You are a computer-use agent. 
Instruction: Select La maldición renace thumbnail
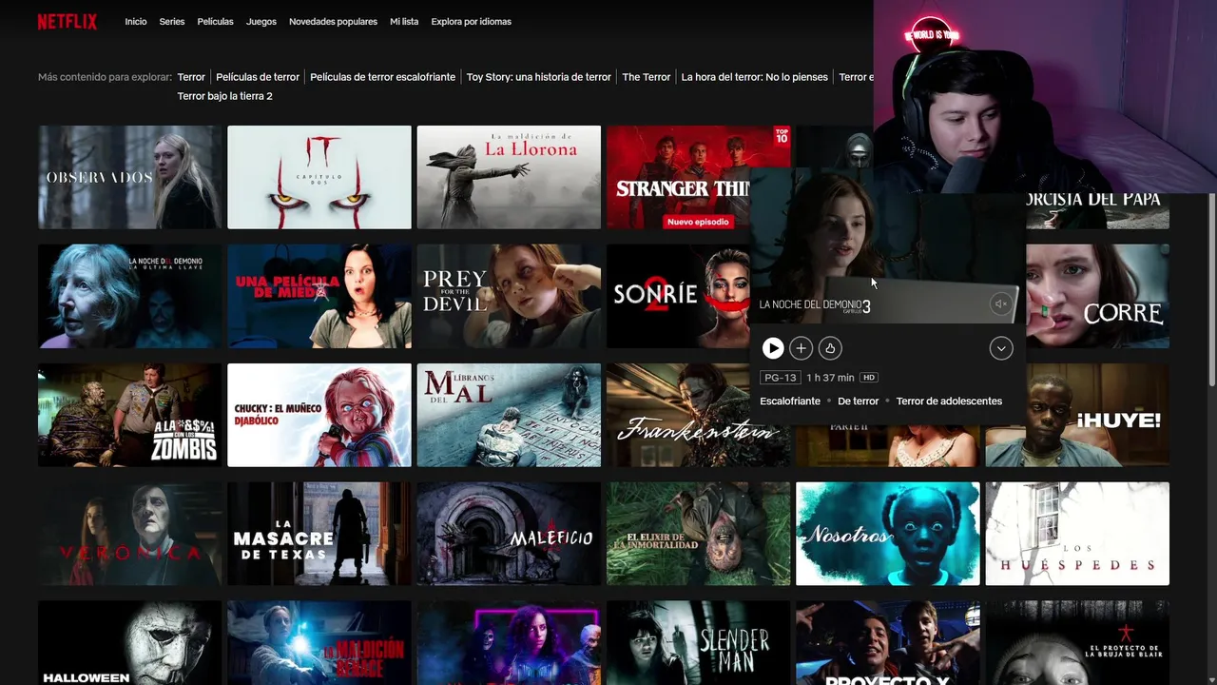pyautogui.click(x=319, y=643)
